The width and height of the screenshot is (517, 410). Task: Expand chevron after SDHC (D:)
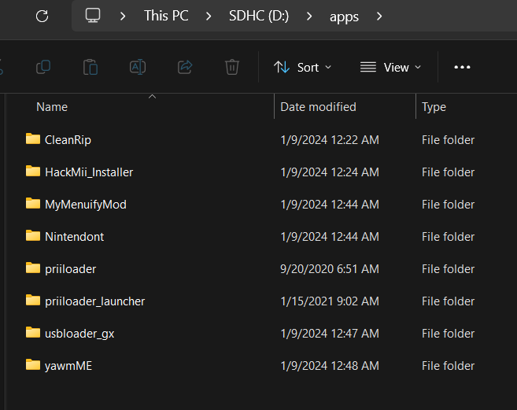tap(309, 16)
